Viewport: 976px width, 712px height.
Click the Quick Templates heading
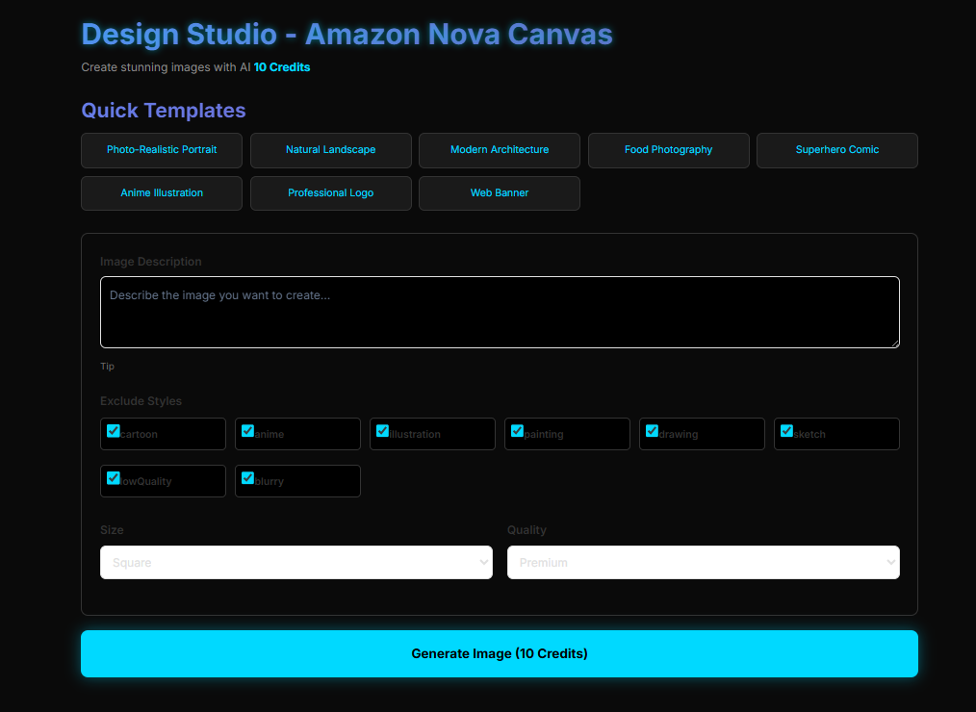[x=164, y=110]
